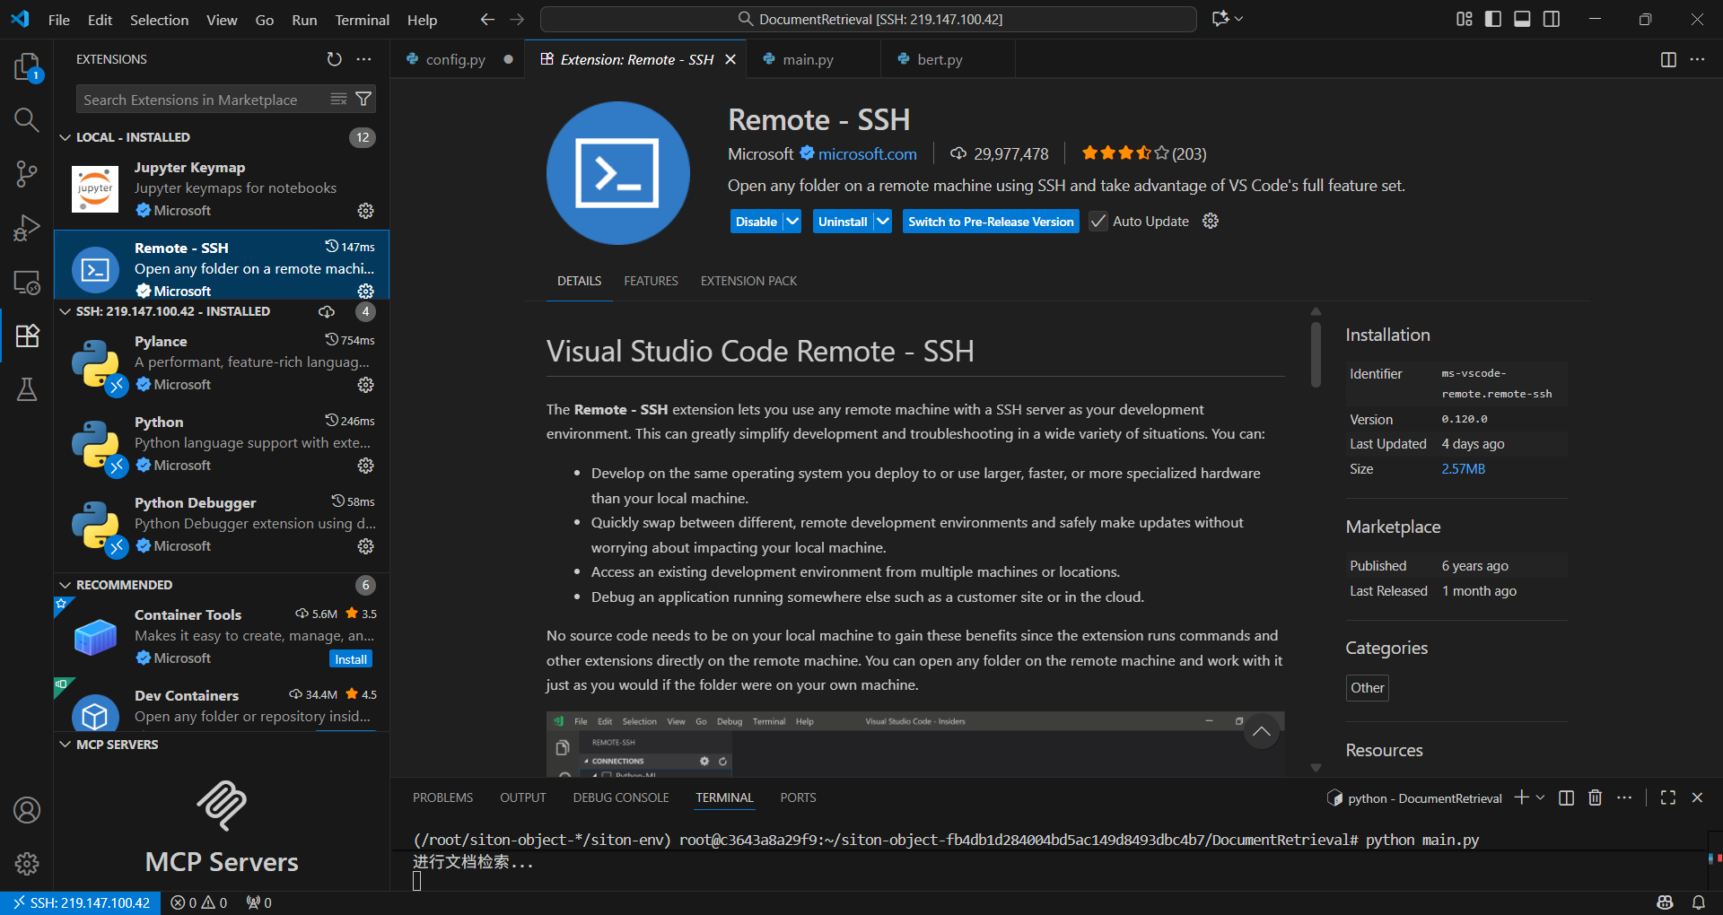Image resolution: width=1723 pixels, height=915 pixels.
Task: Switch to config.py editor tab
Action: click(456, 59)
